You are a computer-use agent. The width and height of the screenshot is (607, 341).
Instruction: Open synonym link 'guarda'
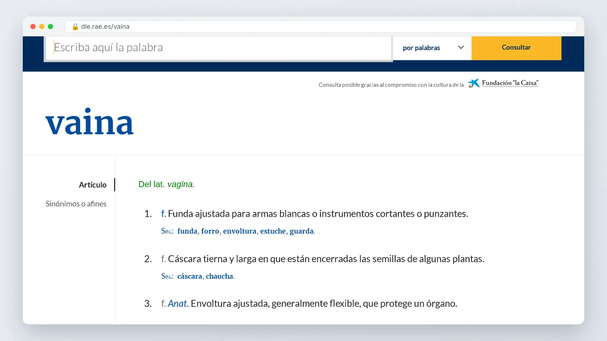tap(302, 231)
